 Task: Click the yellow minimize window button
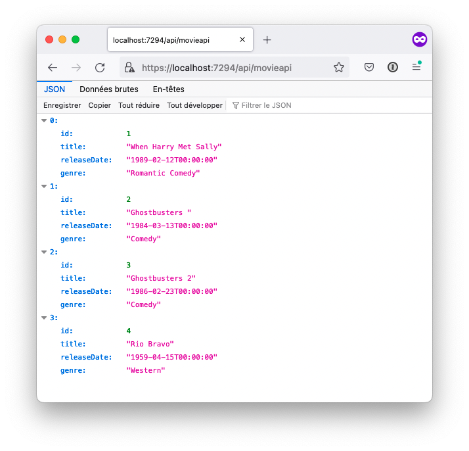click(x=62, y=39)
